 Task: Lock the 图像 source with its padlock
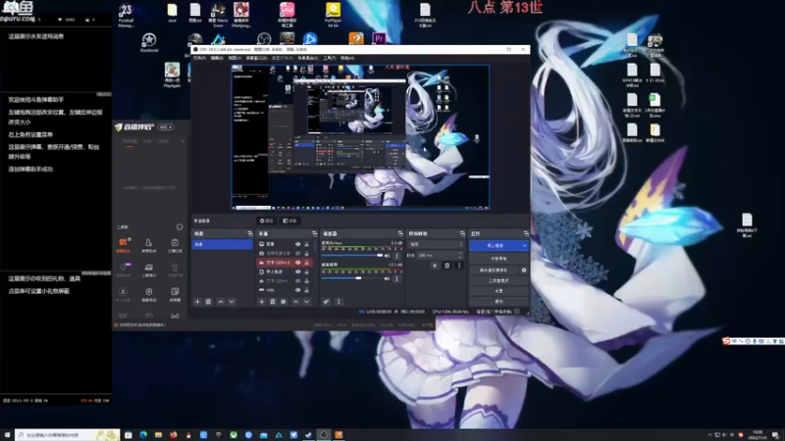tap(307, 244)
